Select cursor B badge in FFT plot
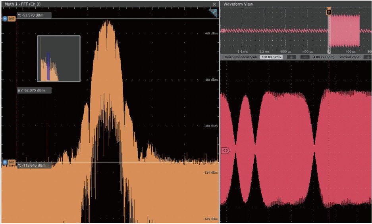Viewport: 372px width, 224px height. point(5,163)
